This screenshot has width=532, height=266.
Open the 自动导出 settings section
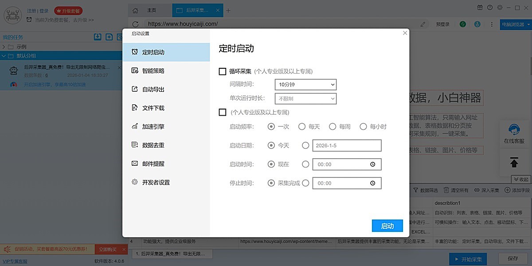(153, 90)
